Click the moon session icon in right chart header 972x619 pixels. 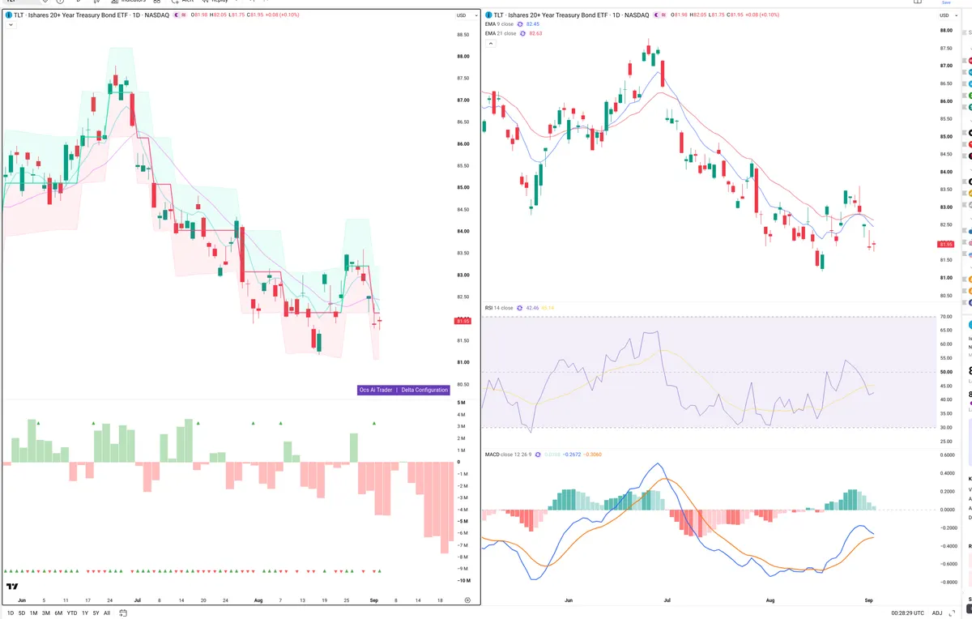click(x=655, y=15)
